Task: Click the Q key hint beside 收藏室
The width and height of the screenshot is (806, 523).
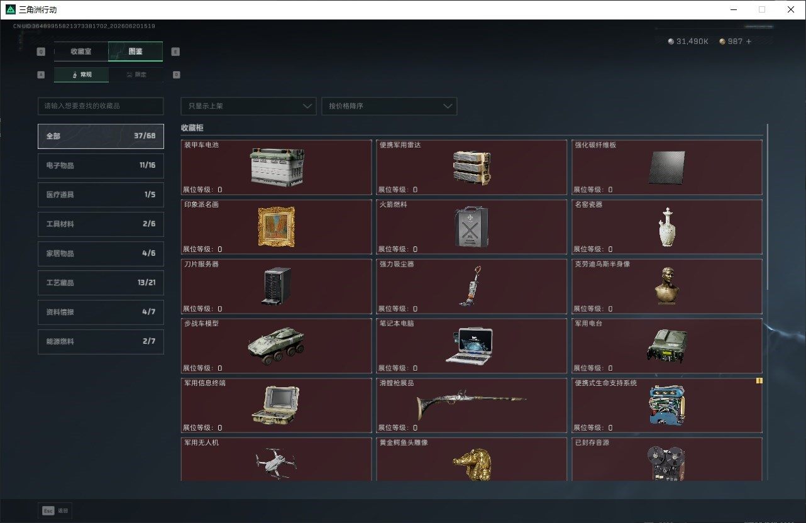Action: coord(41,52)
